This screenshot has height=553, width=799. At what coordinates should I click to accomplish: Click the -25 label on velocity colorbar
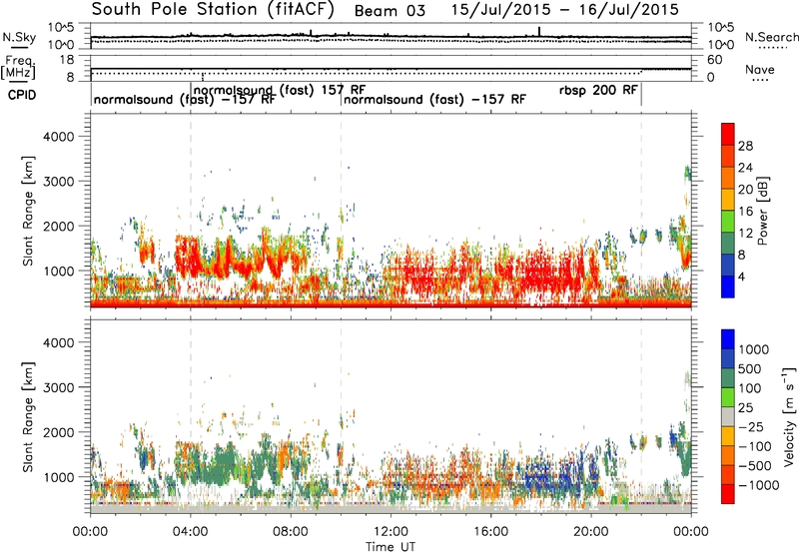click(x=753, y=426)
